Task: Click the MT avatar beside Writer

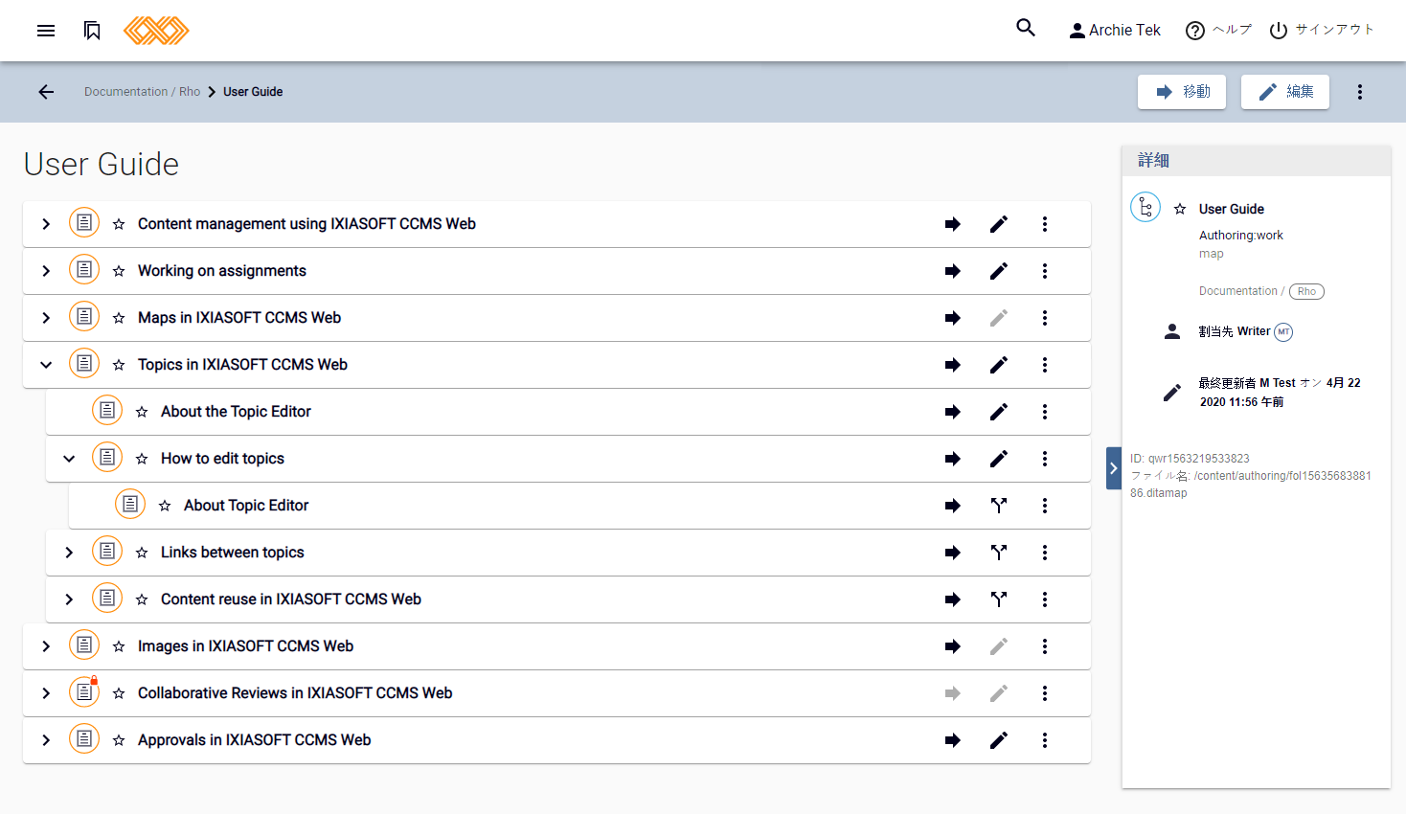Action: click(1283, 332)
